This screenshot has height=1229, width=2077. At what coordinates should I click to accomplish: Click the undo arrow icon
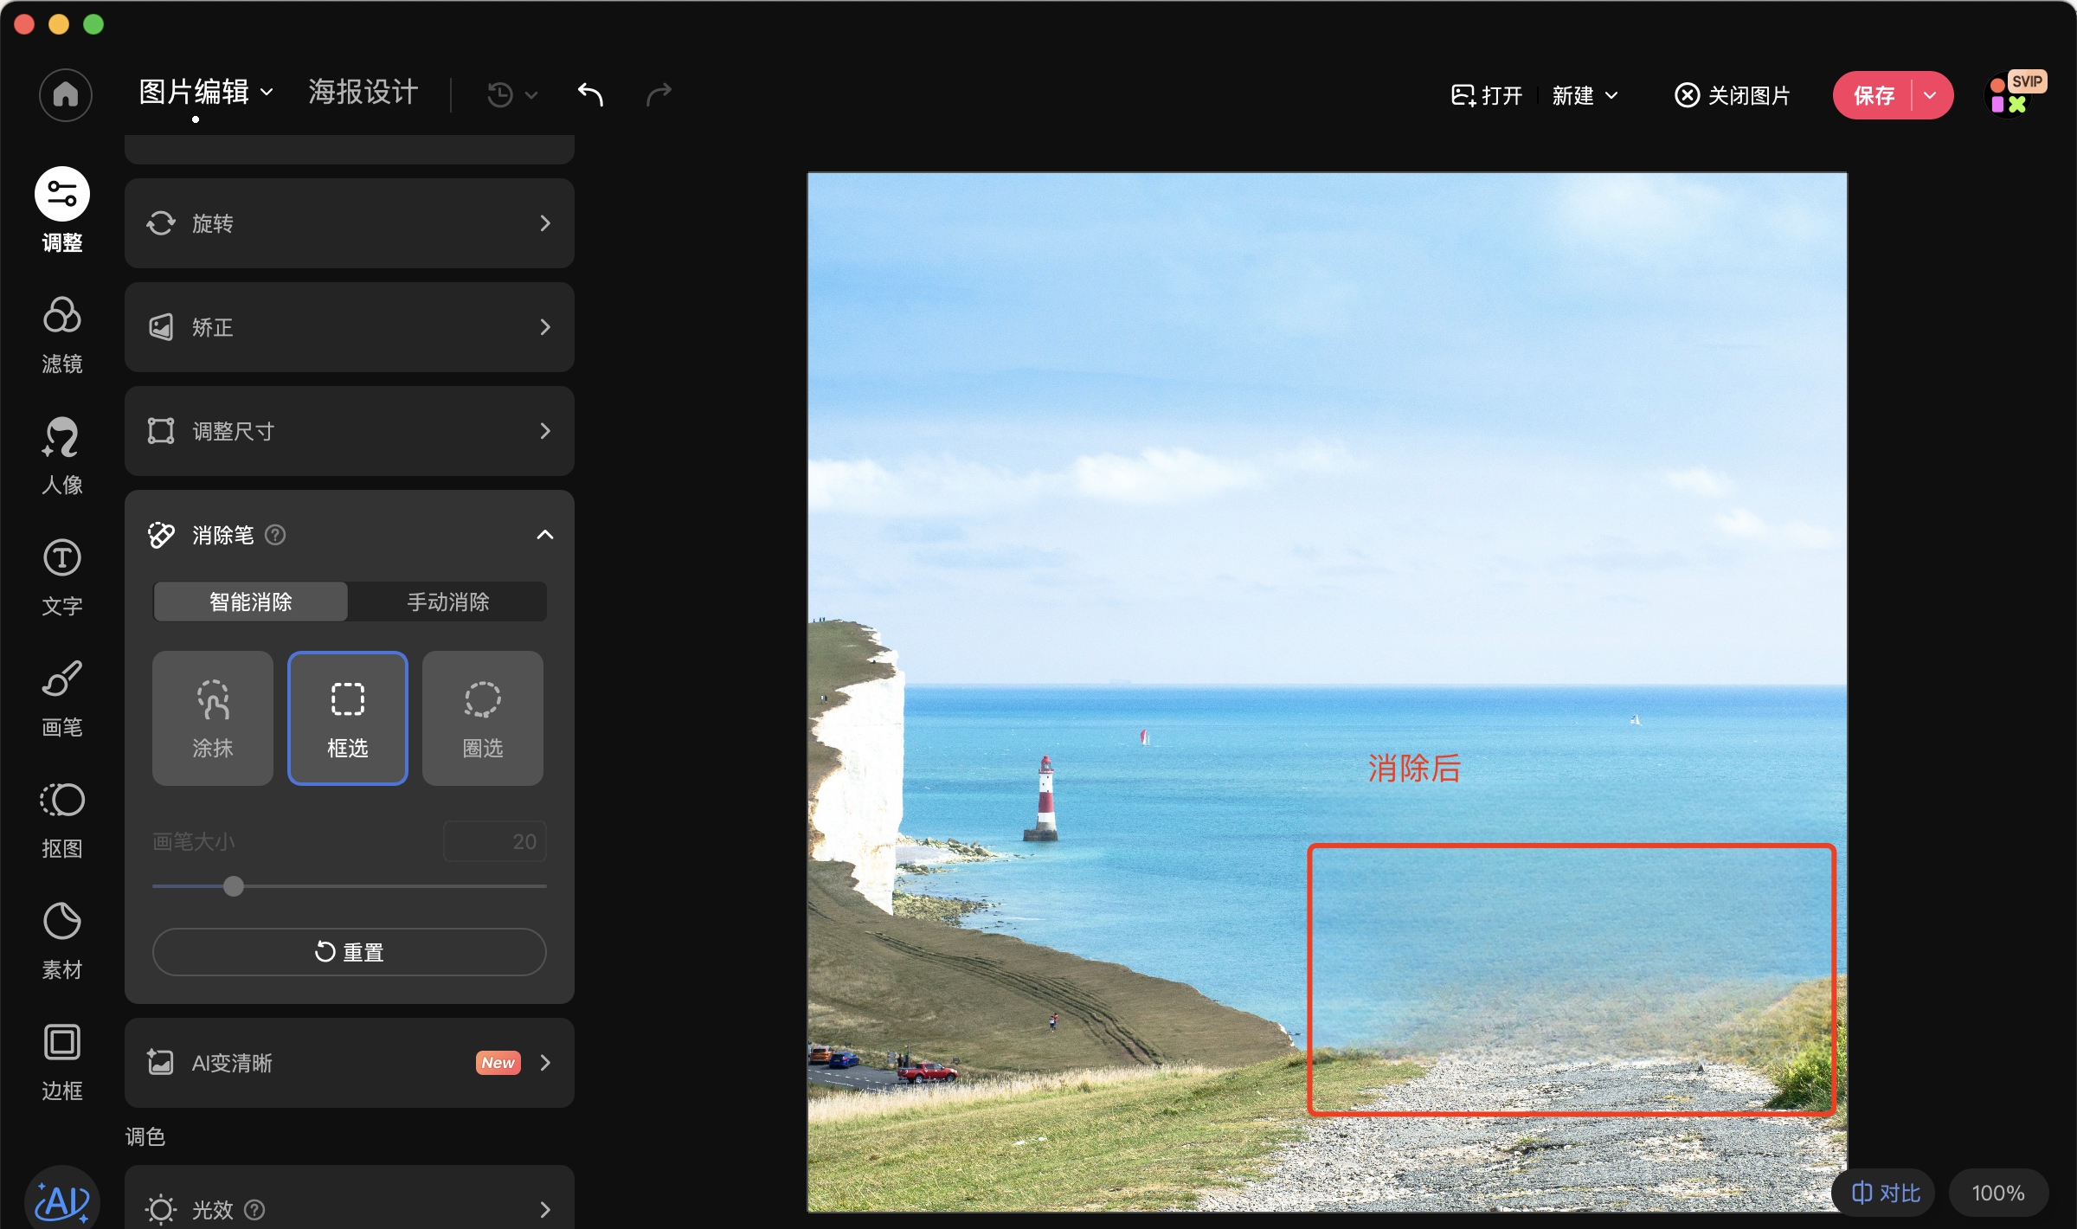[x=590, y=93]
